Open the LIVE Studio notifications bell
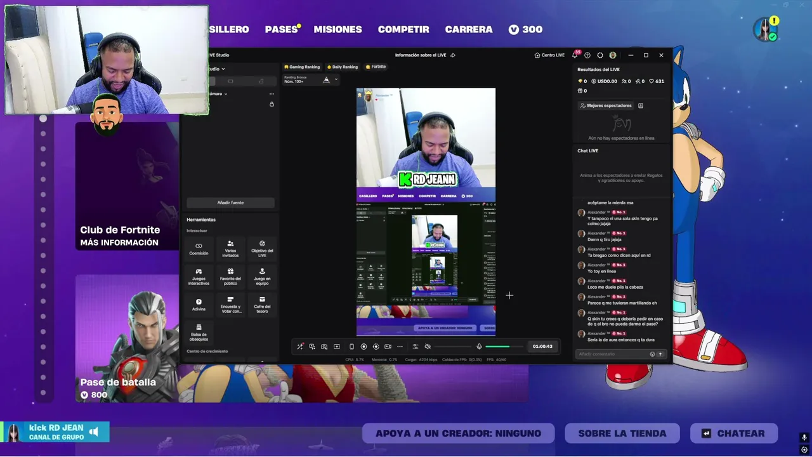The image size is (812, 457). pyautogui.click(x=575, y=55)
